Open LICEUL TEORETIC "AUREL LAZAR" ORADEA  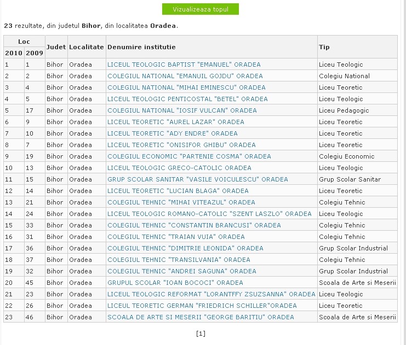click(176, 122)
